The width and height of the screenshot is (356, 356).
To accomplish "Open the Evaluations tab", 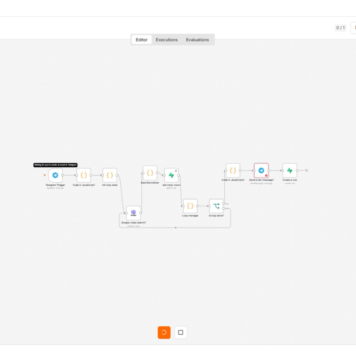I will coord(197,40).
